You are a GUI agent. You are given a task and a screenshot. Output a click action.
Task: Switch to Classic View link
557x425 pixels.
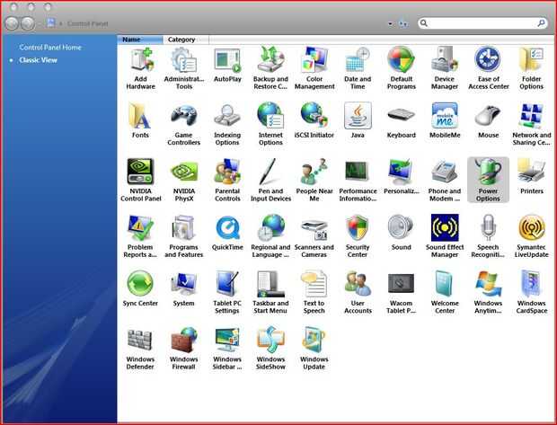click(x=38, y=60)
